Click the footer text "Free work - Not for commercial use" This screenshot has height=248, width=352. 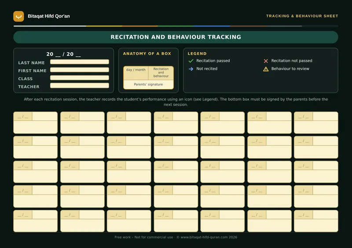(144, 237)
